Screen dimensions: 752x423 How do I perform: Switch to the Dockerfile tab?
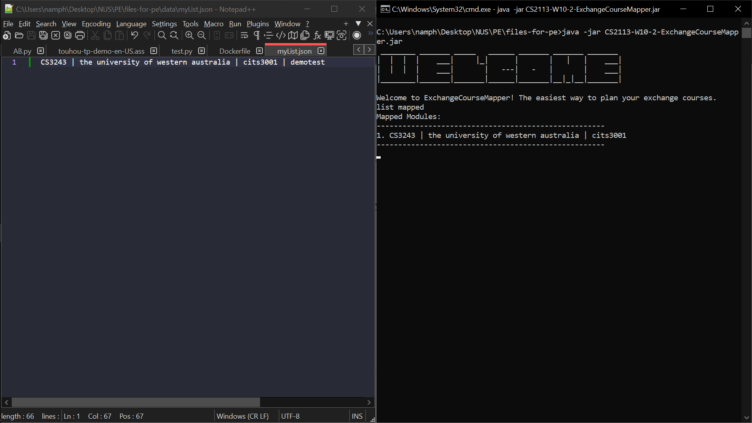point(235,51)
